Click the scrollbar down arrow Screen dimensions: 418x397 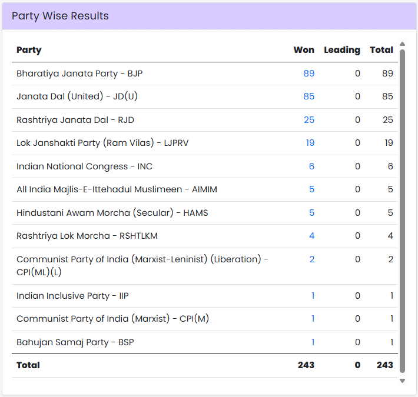402,381
